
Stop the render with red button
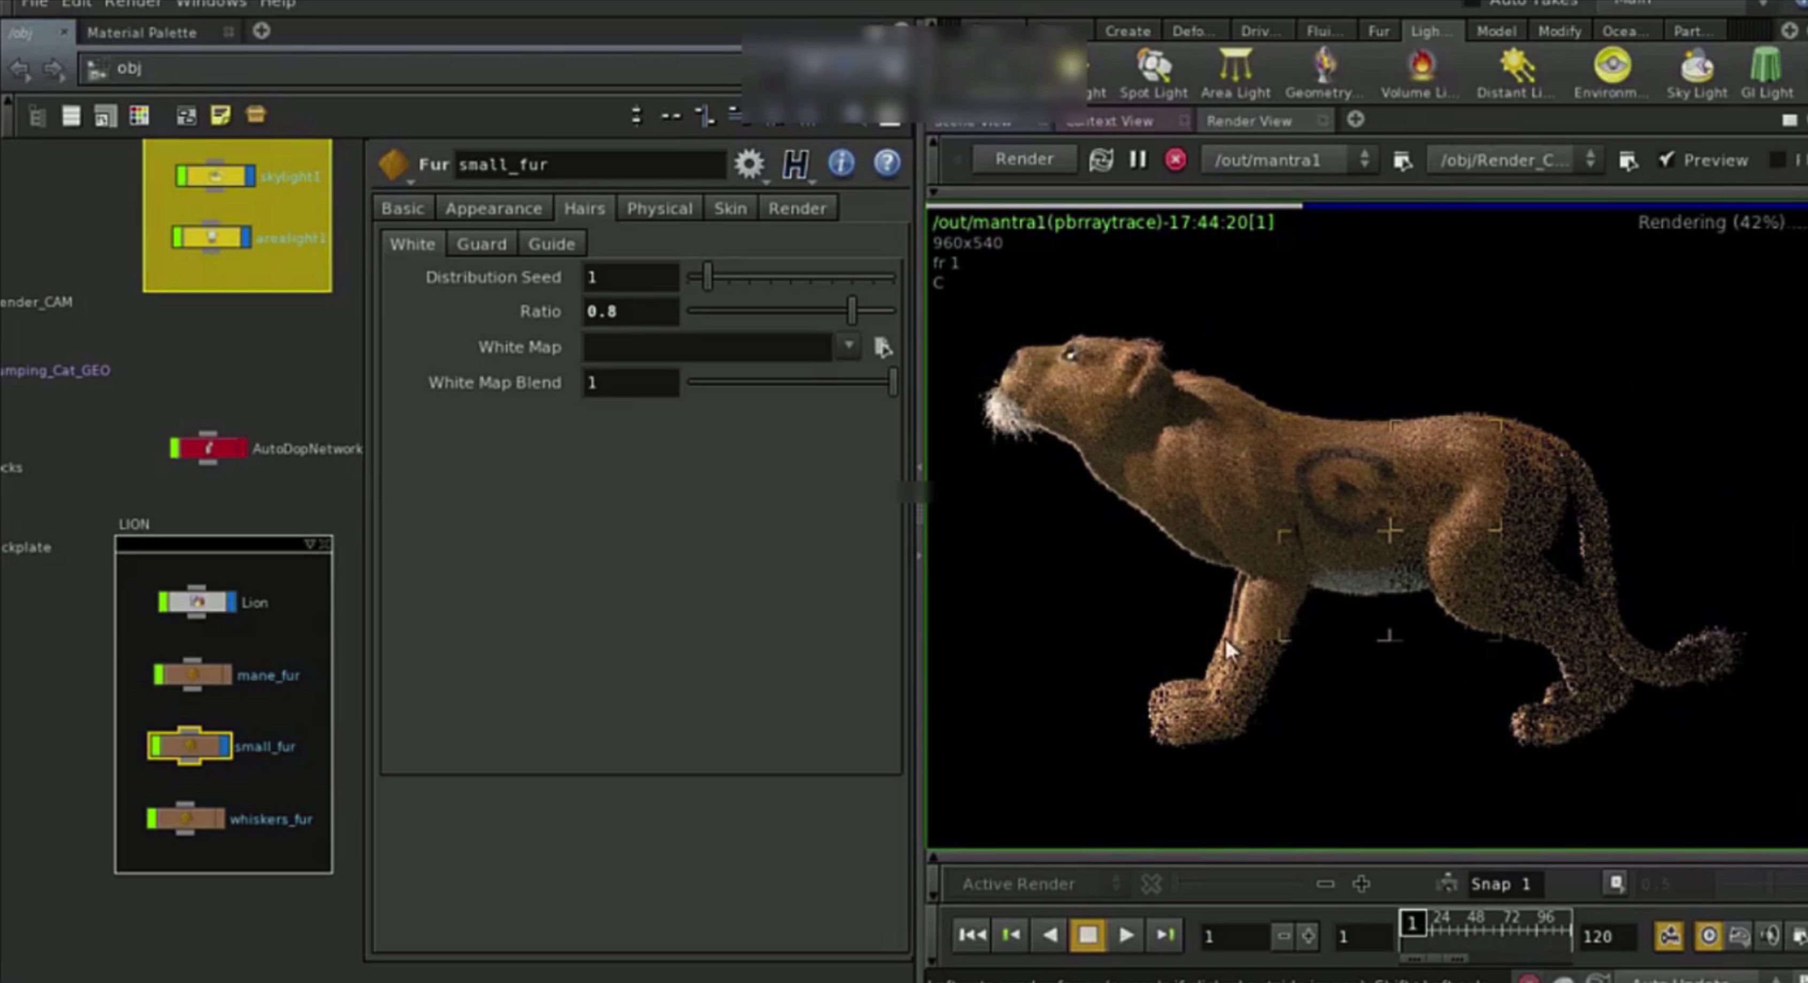(1175, 160)
